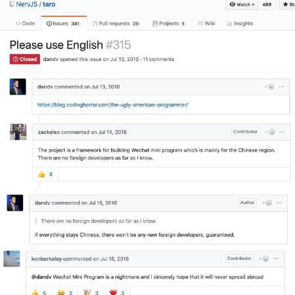Click the Issues count badge 341

tap(75, 24)
